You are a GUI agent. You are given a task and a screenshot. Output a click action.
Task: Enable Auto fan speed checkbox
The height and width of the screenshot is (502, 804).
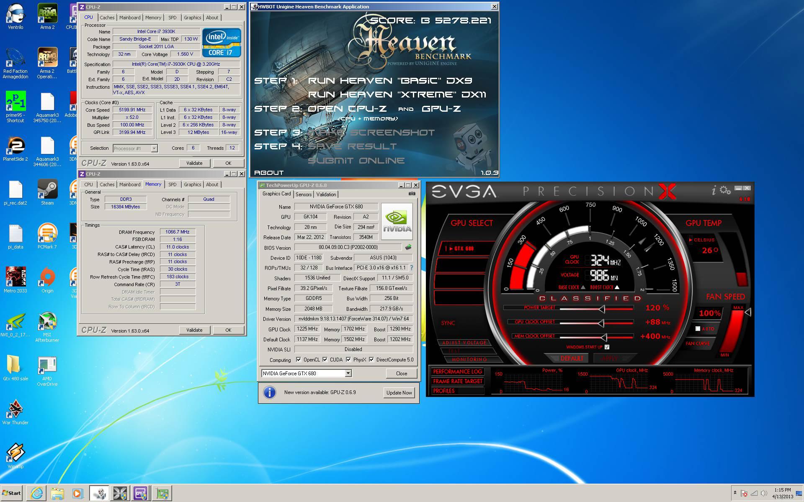tap(698, 329)
